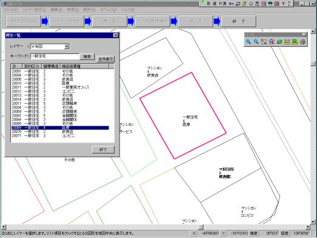Viewport: 317px width, 238px height.
Task: Select the zoom in magnifier tool
Action: 248,42
